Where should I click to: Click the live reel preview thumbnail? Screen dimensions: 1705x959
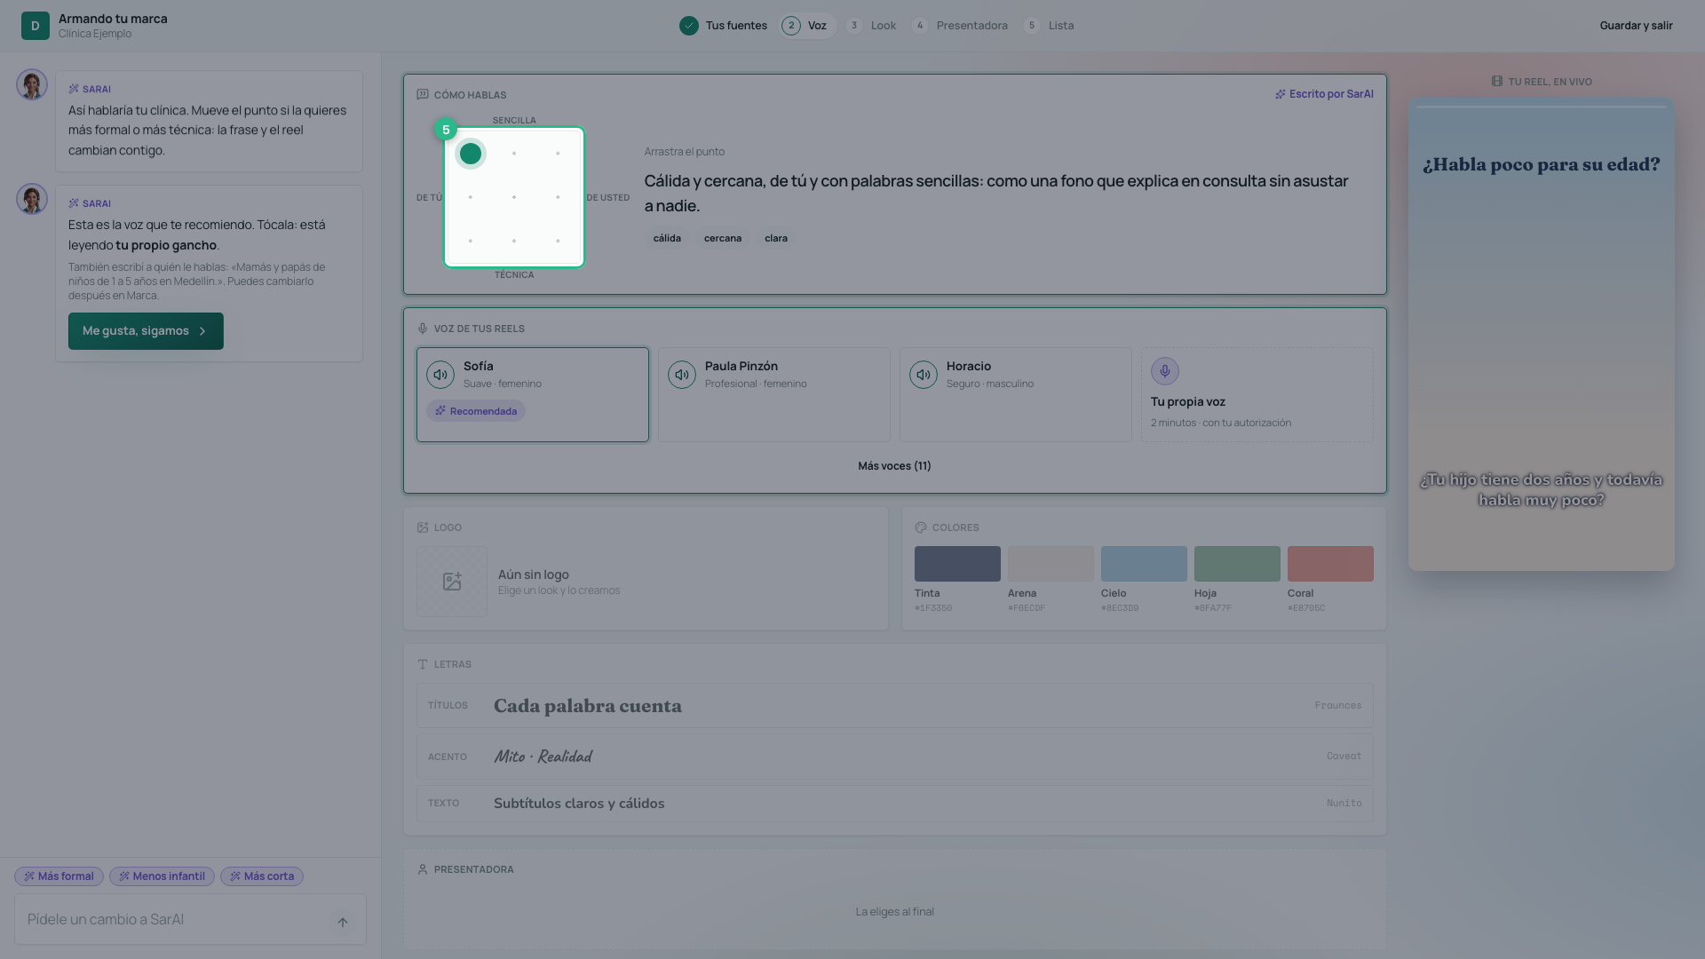[x=1541, y=335]
